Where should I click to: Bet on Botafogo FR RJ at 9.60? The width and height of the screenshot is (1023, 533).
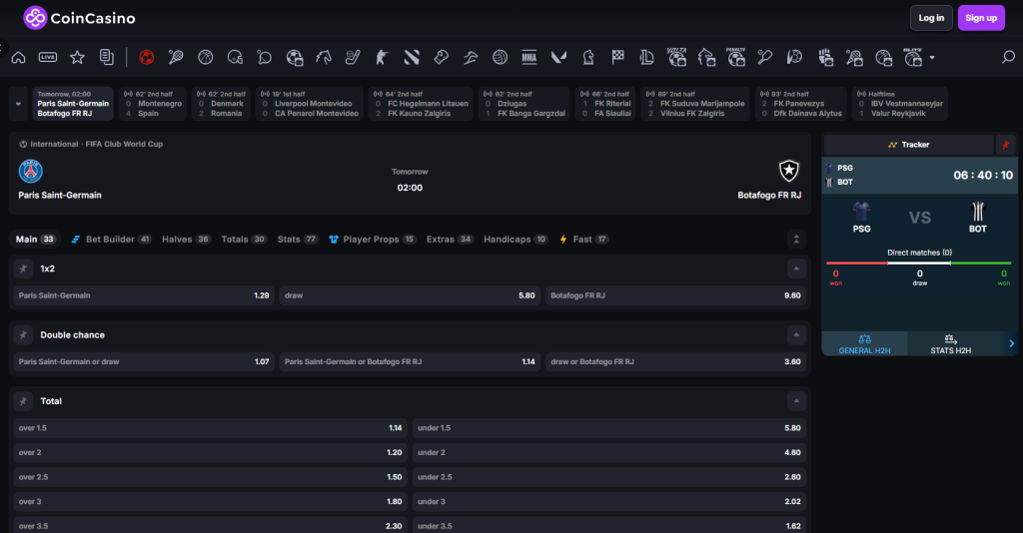(x=675, y=295)
